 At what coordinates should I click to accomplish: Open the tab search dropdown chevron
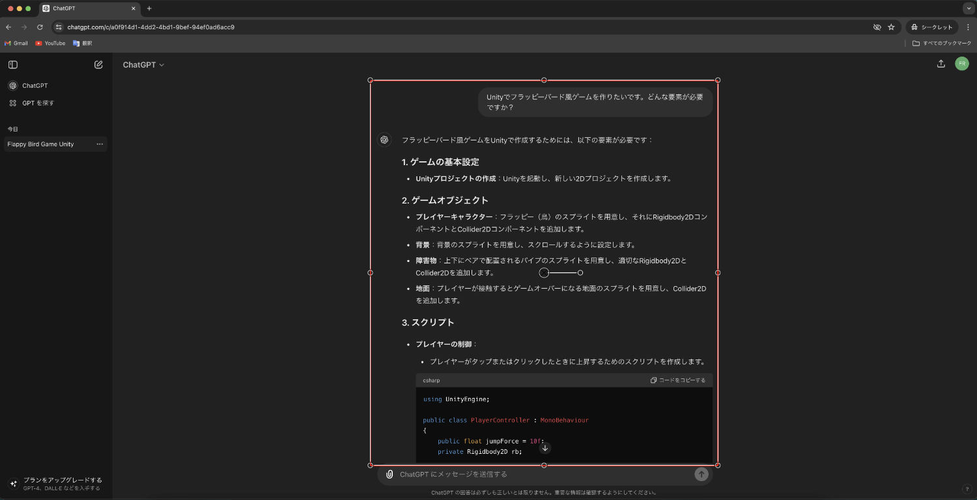[x=968, y=8]
